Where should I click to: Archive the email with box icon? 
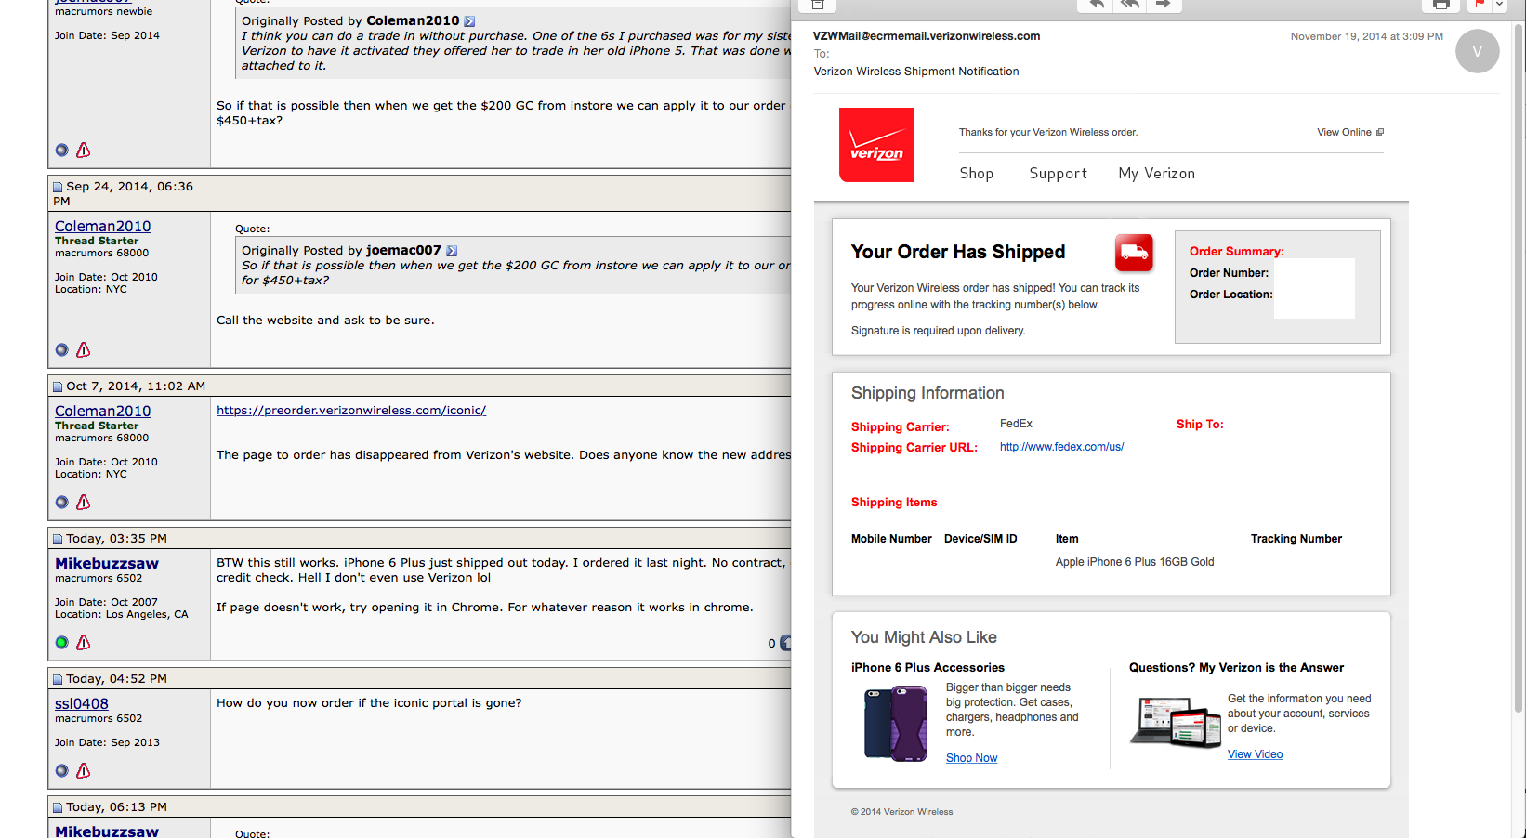point(818,5)
